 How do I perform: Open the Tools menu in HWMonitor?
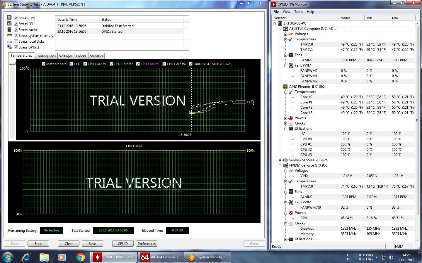298,12
